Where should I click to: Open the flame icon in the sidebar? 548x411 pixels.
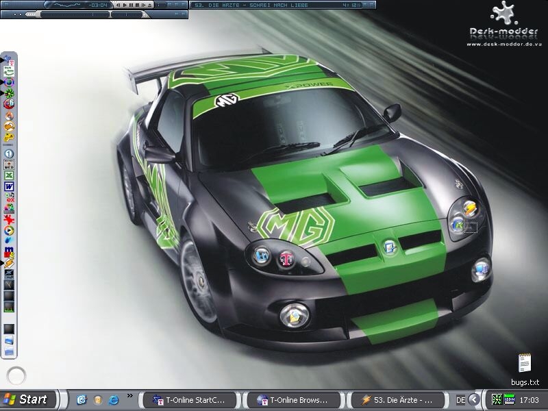(x=9, y=115)
